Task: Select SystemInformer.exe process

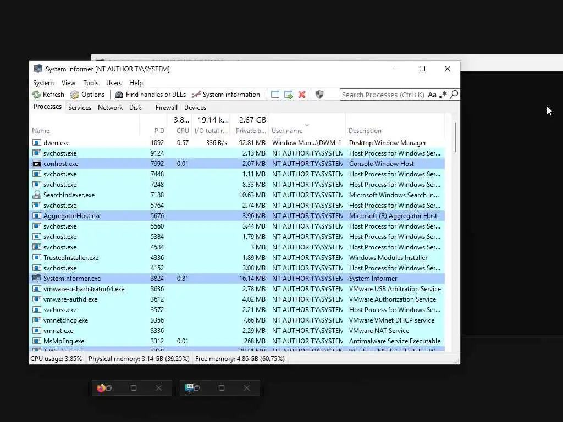Action: 237,279
